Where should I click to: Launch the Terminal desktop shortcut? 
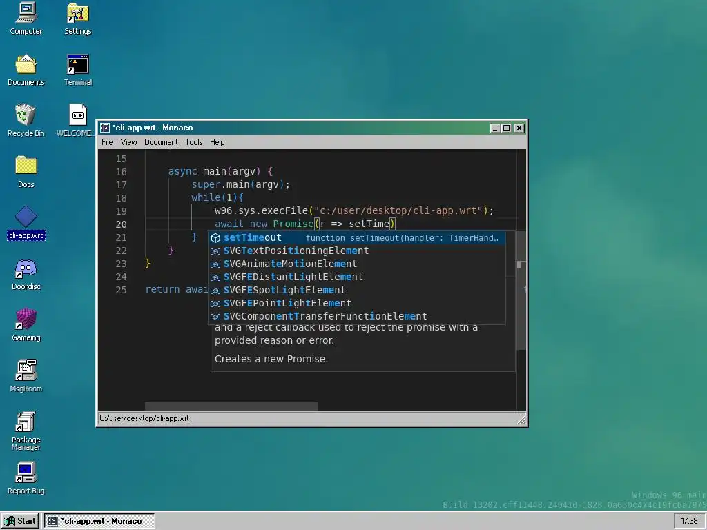pyautogui.click(x=77, y=70)
